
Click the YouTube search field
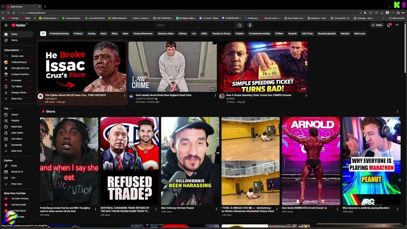pos(195,25)
